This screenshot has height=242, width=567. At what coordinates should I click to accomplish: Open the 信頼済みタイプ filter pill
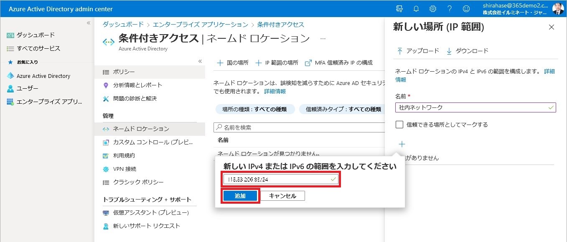point(342,109)
